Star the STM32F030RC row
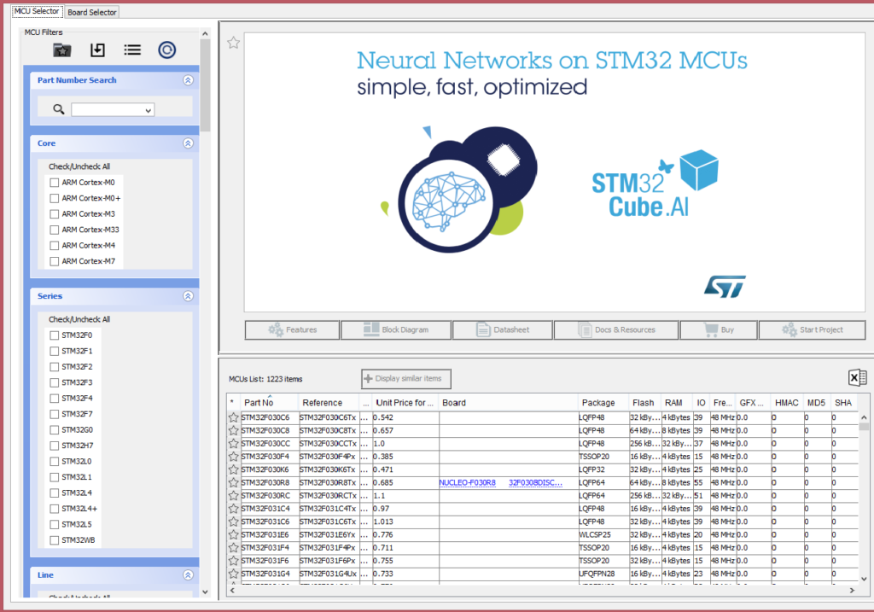This screenshot has width=874, height=612. coord(233,496)
